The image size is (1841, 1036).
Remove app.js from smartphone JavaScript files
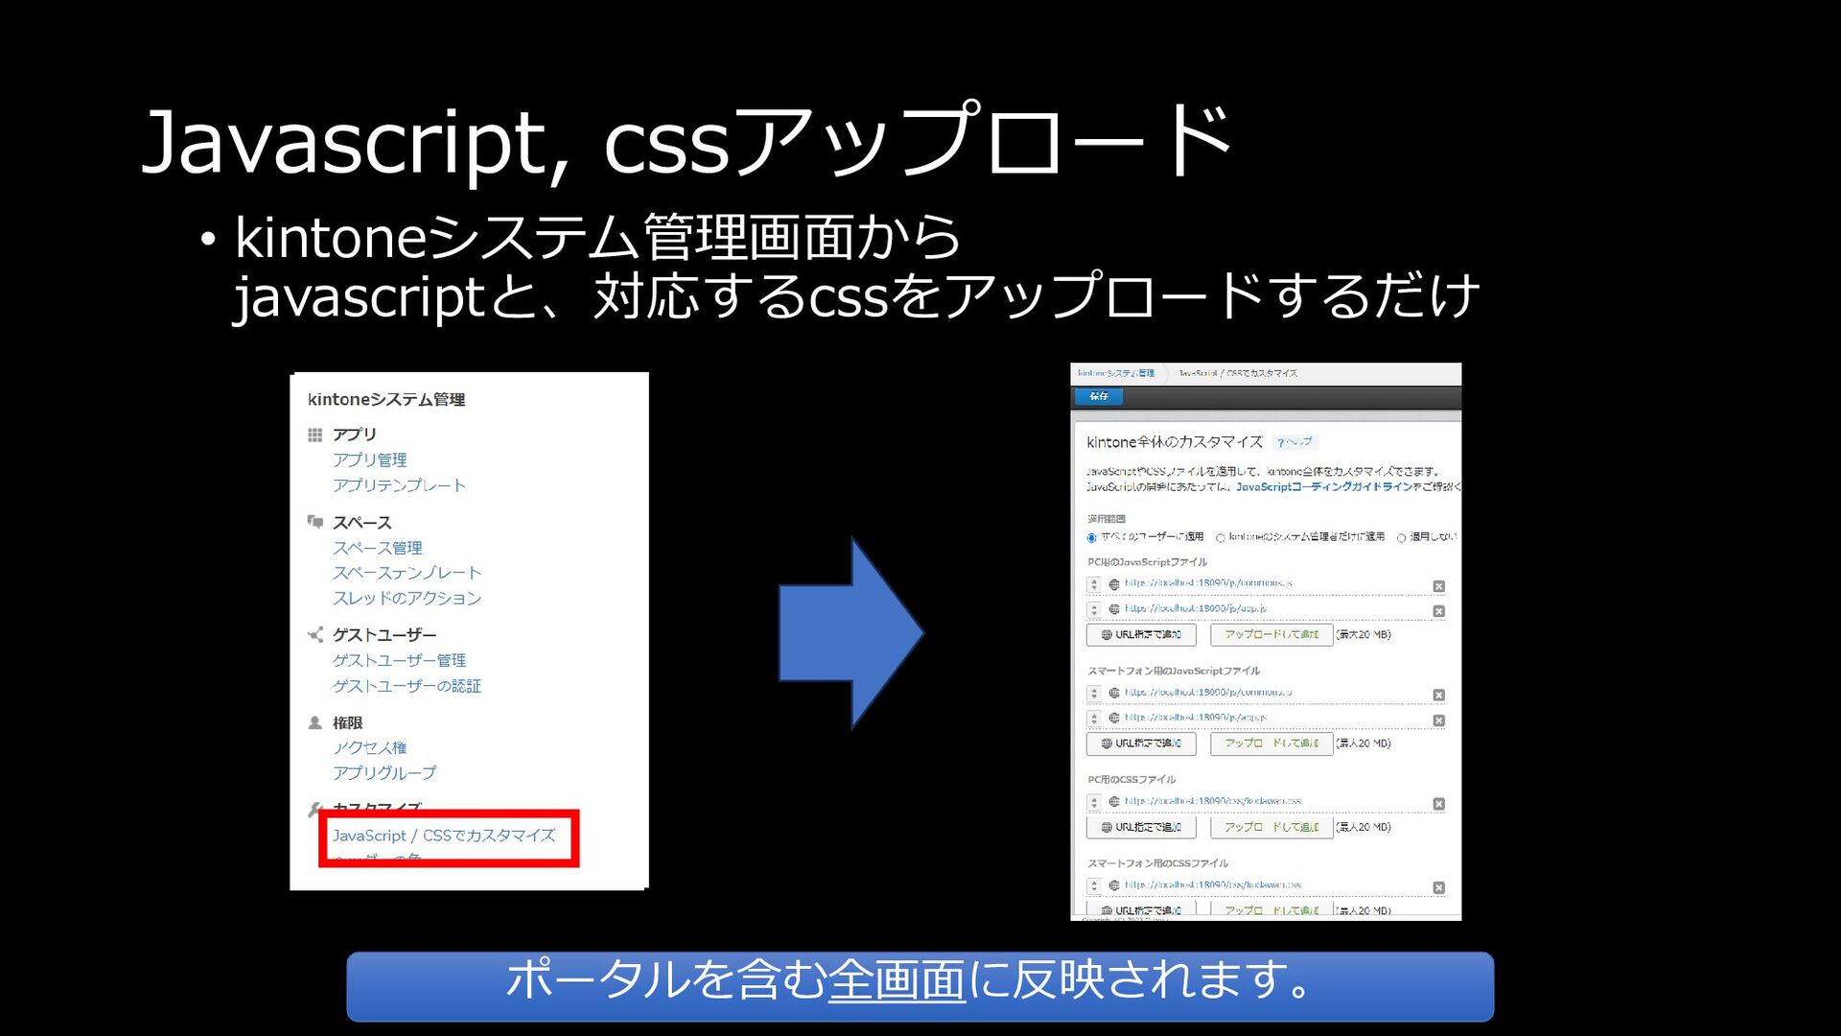click(1438, 720)
